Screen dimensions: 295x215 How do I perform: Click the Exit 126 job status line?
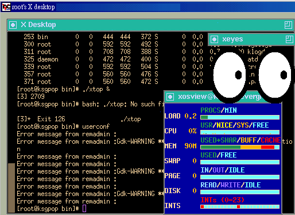(x=79, y=119)
